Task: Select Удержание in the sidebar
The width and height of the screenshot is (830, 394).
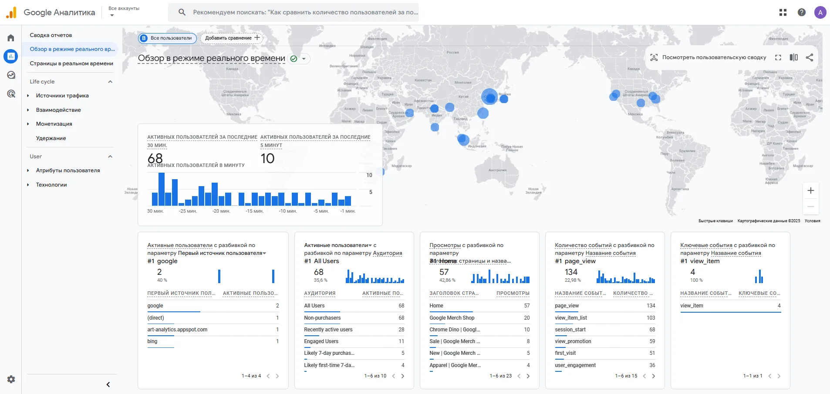Action: [x=51, y=138]
